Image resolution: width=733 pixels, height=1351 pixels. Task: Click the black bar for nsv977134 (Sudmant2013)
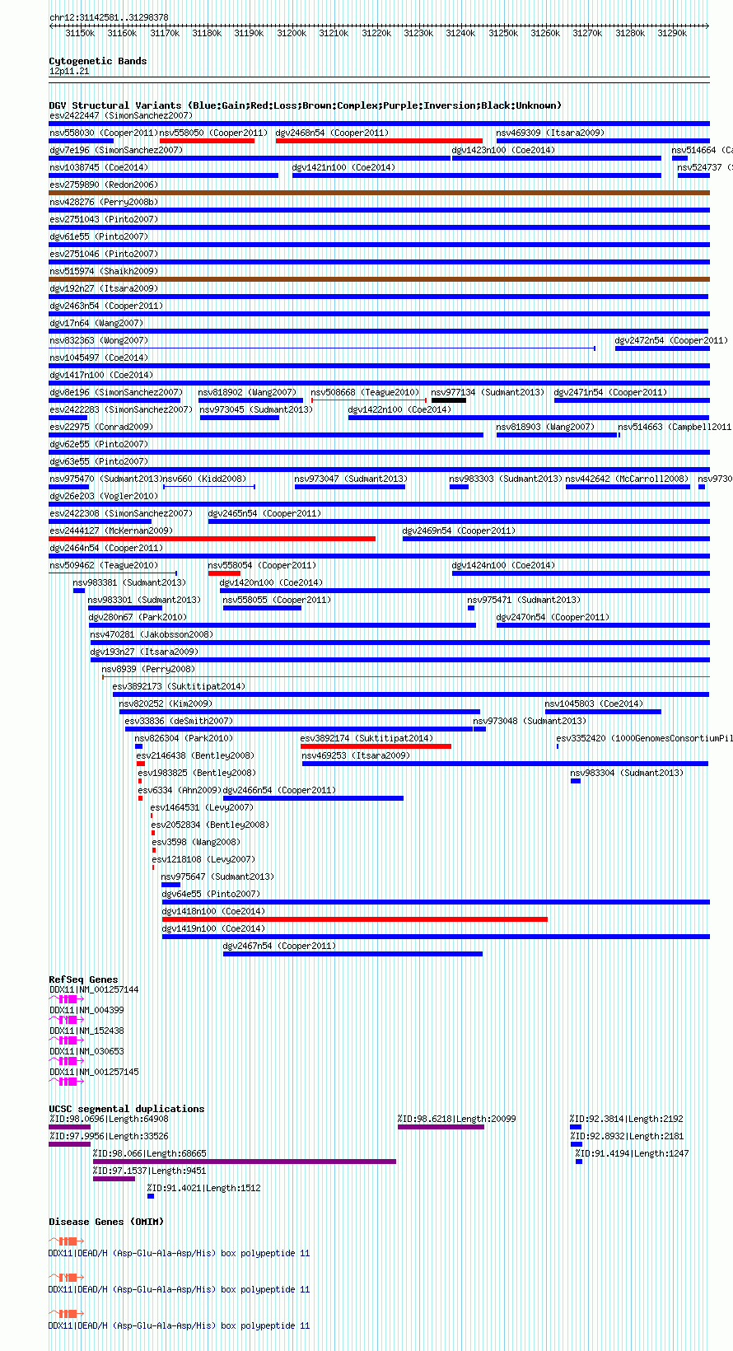point(449,400)
